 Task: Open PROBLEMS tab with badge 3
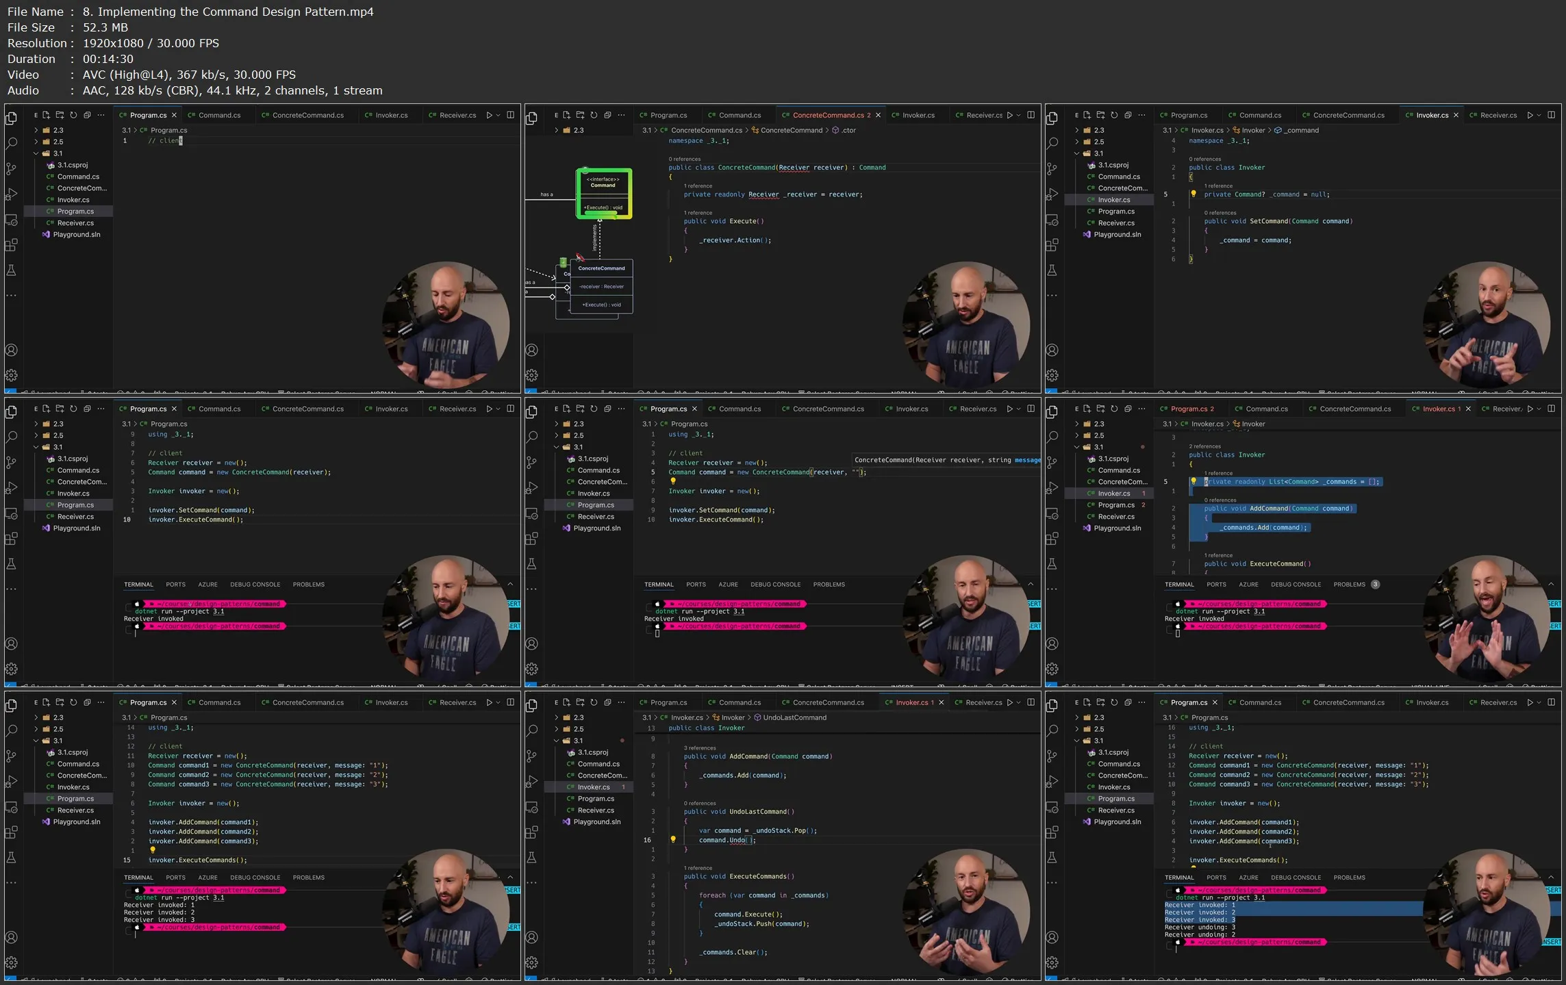(1356, 585)
